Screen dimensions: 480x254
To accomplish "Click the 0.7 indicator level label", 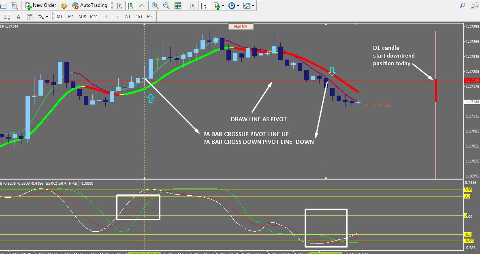I will click(x=467, y=196).
